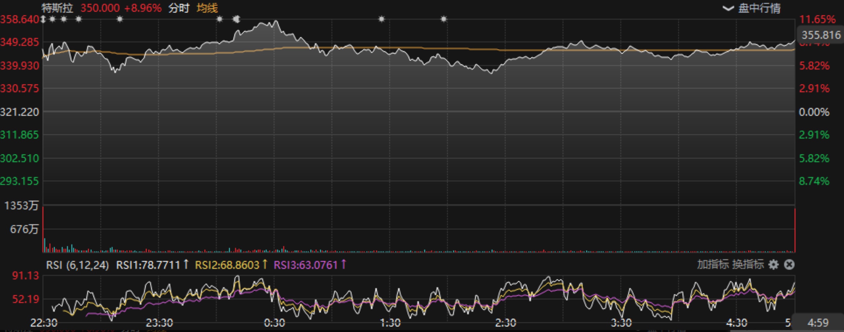Click the 换指标 change indicator button

click(x=748, y=265)
